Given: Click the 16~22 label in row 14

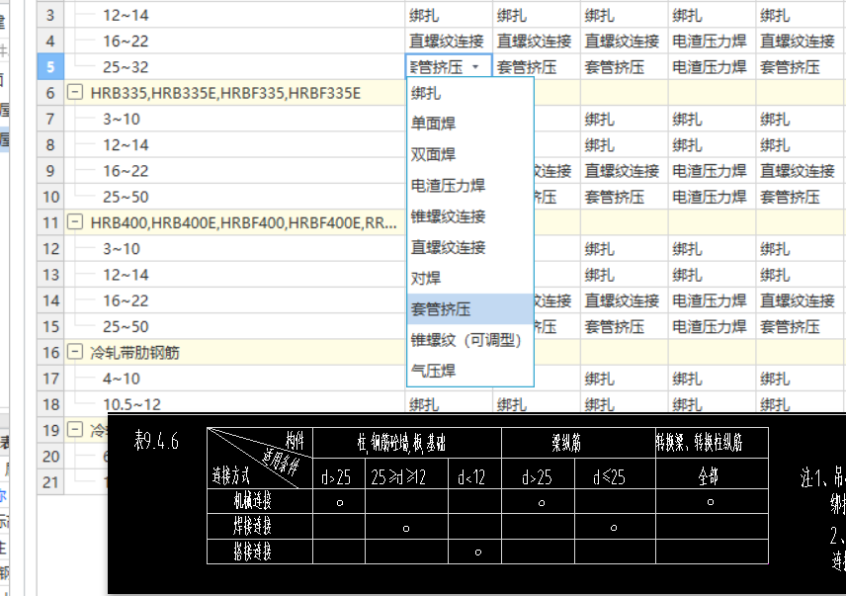Looking at the screenshot, I should 126,300.
